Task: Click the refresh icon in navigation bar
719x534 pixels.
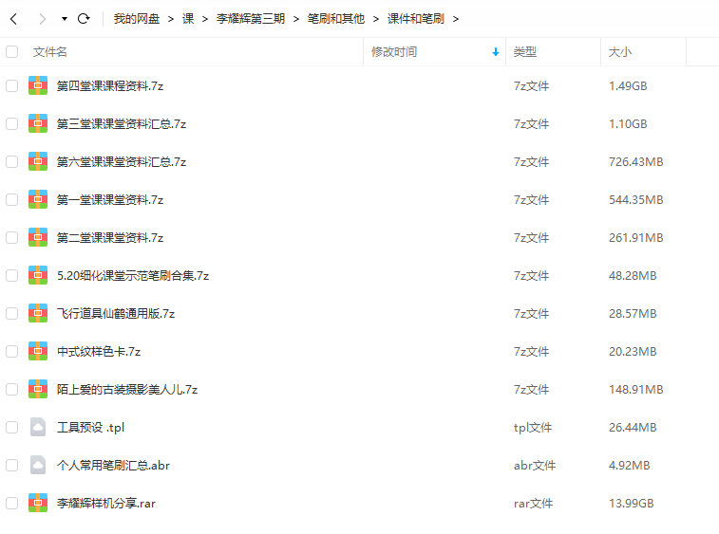Action: pyautogui.click(x=84, y=19)
